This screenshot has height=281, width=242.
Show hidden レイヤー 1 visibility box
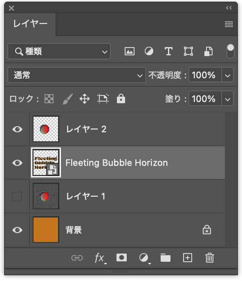click(x=17, y=197)
